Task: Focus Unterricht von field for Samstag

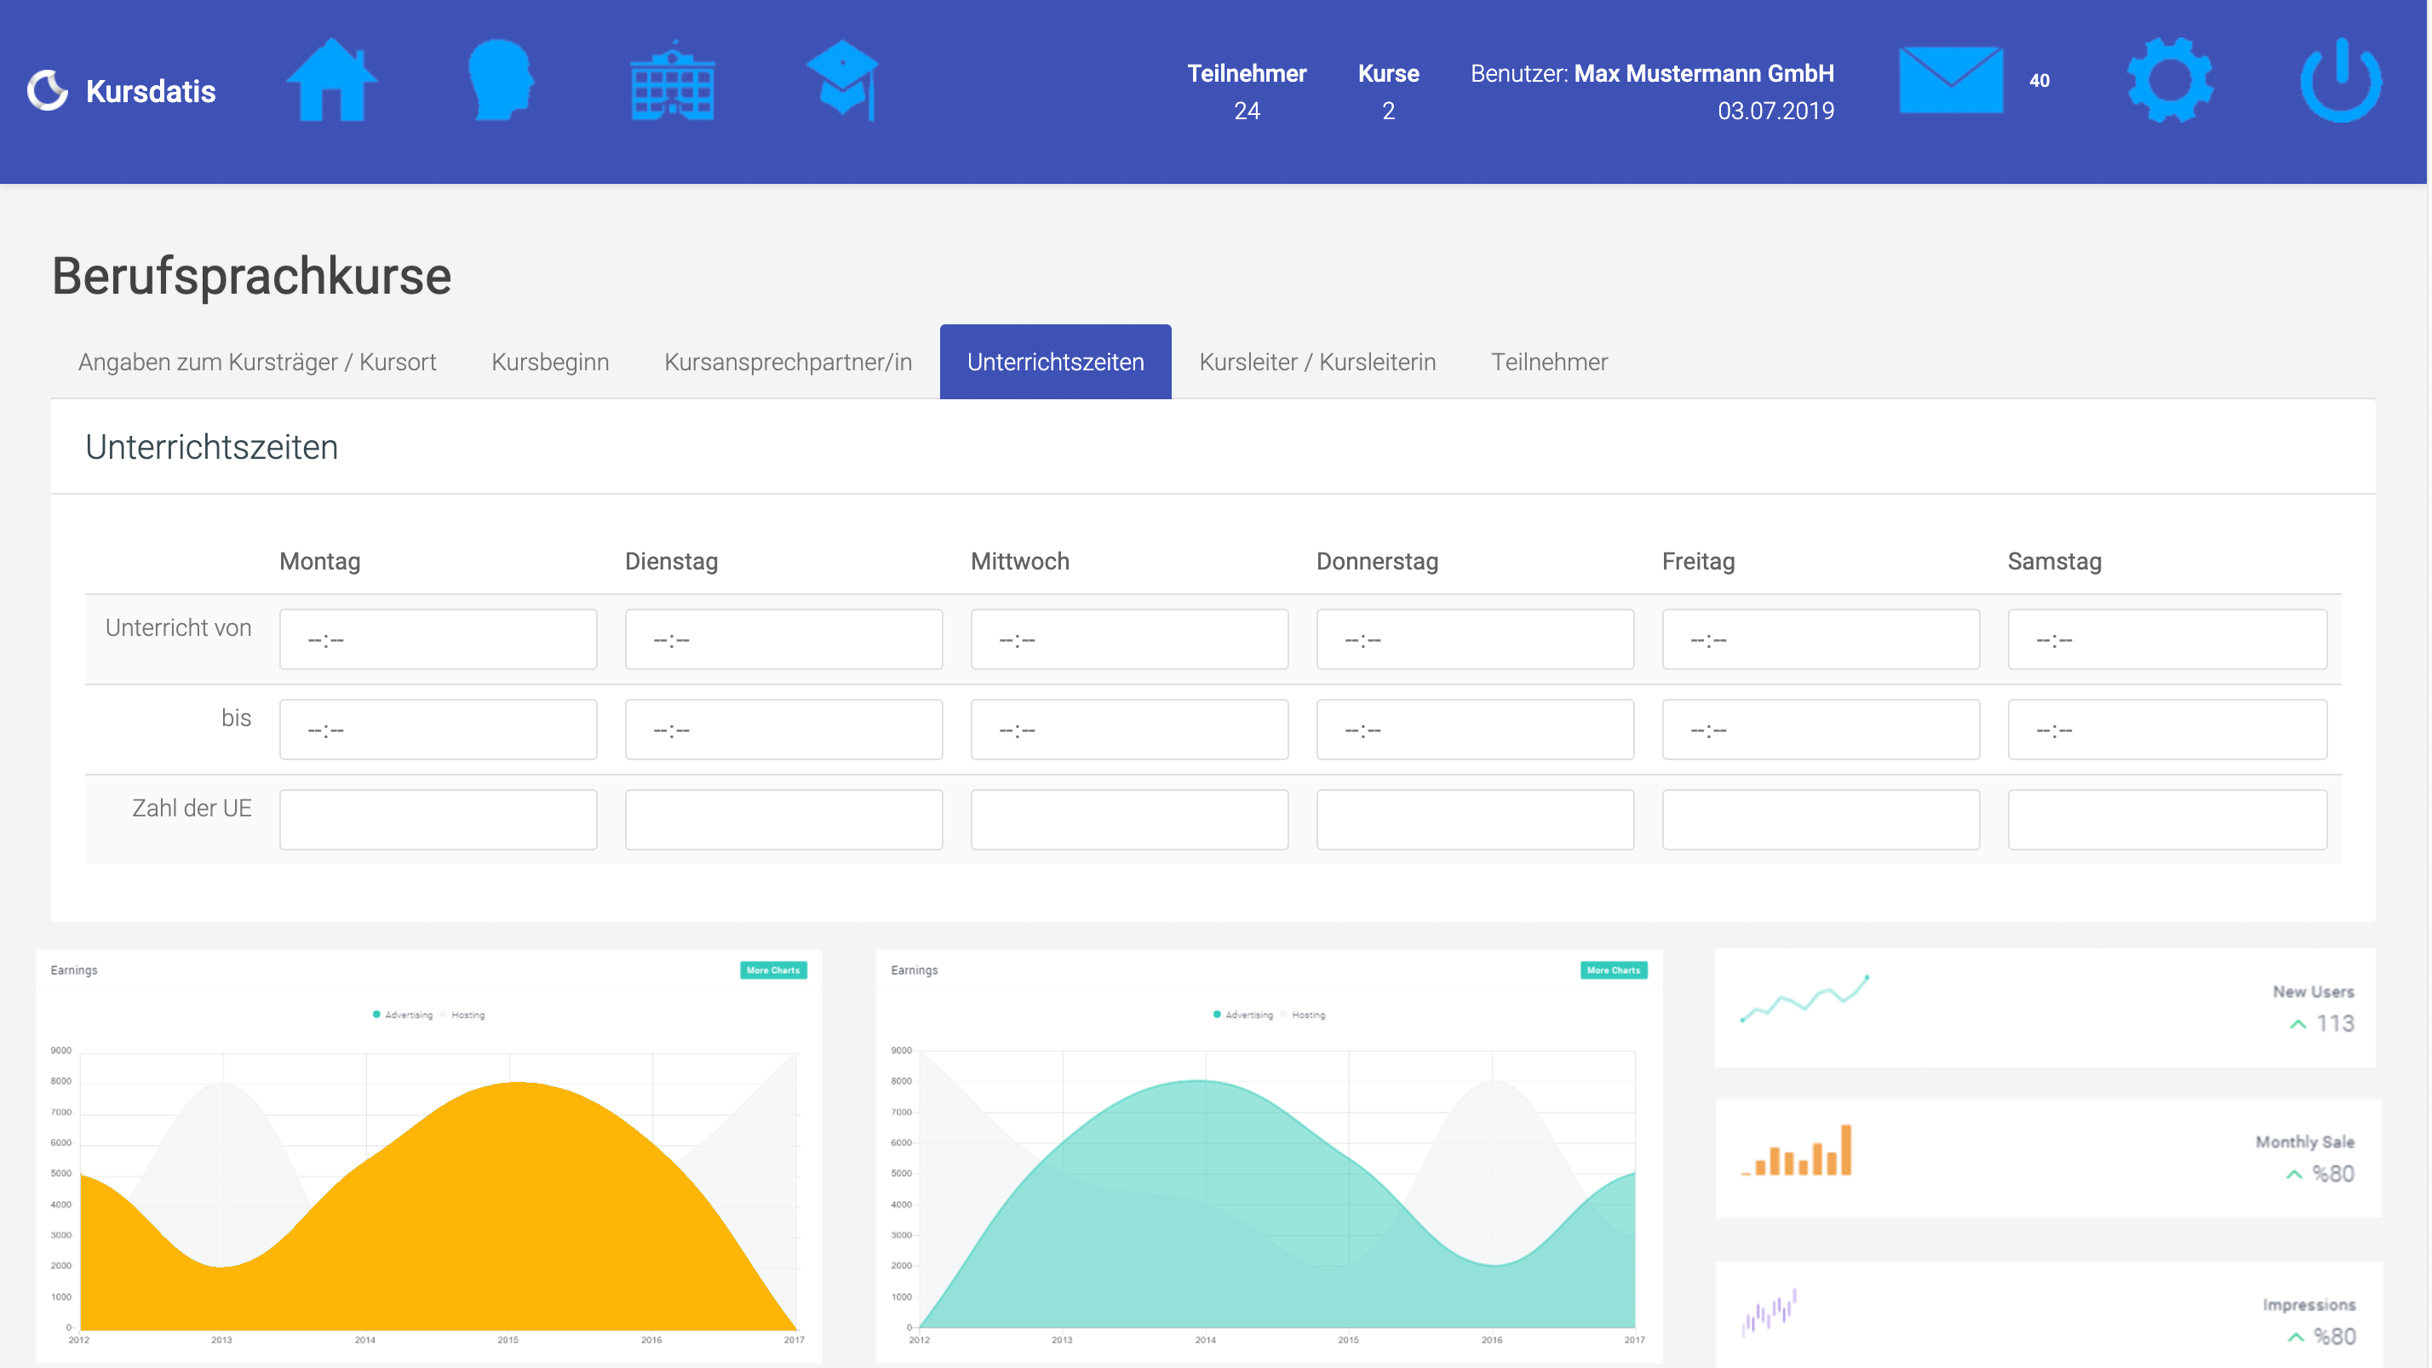Action: click(x=2166, y=639)
